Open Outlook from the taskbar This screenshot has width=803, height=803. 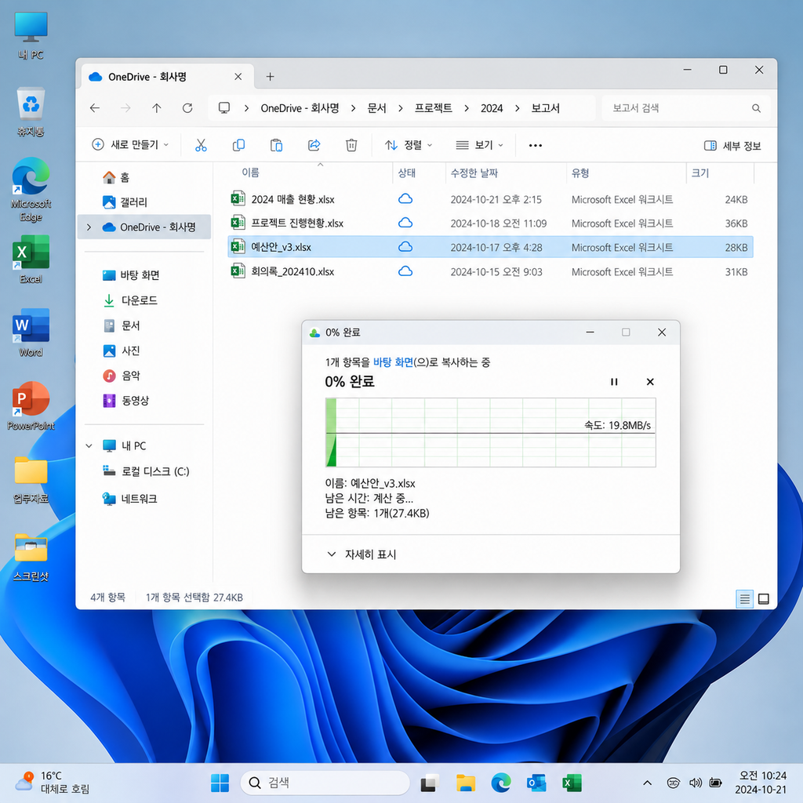tap(536, 783)
